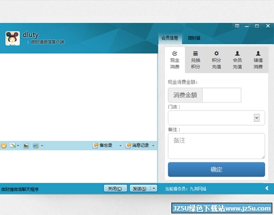274x215 pixels.
Task: Switch to the 会员信息 tab
Action: [x=170, y=38]
